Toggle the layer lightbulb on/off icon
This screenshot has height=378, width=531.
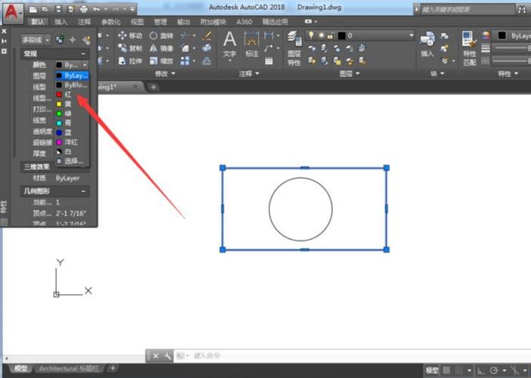[x=311, y=36]
